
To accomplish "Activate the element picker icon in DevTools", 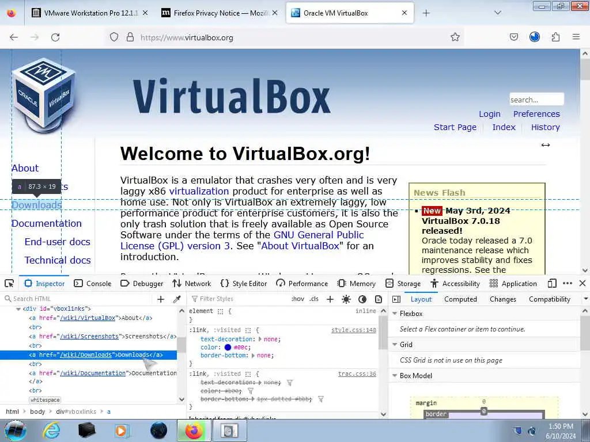I will [9, 283].
